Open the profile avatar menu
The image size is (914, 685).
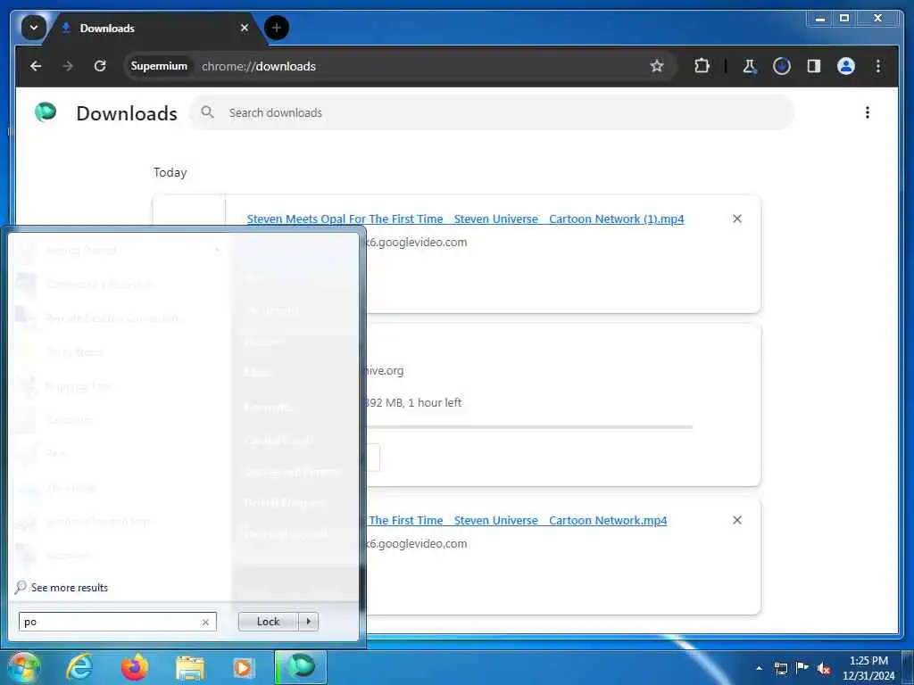[x=846, y=66]
